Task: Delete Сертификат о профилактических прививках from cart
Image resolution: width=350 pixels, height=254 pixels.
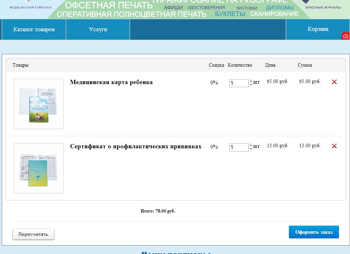Action: click(x=334, y=146)
